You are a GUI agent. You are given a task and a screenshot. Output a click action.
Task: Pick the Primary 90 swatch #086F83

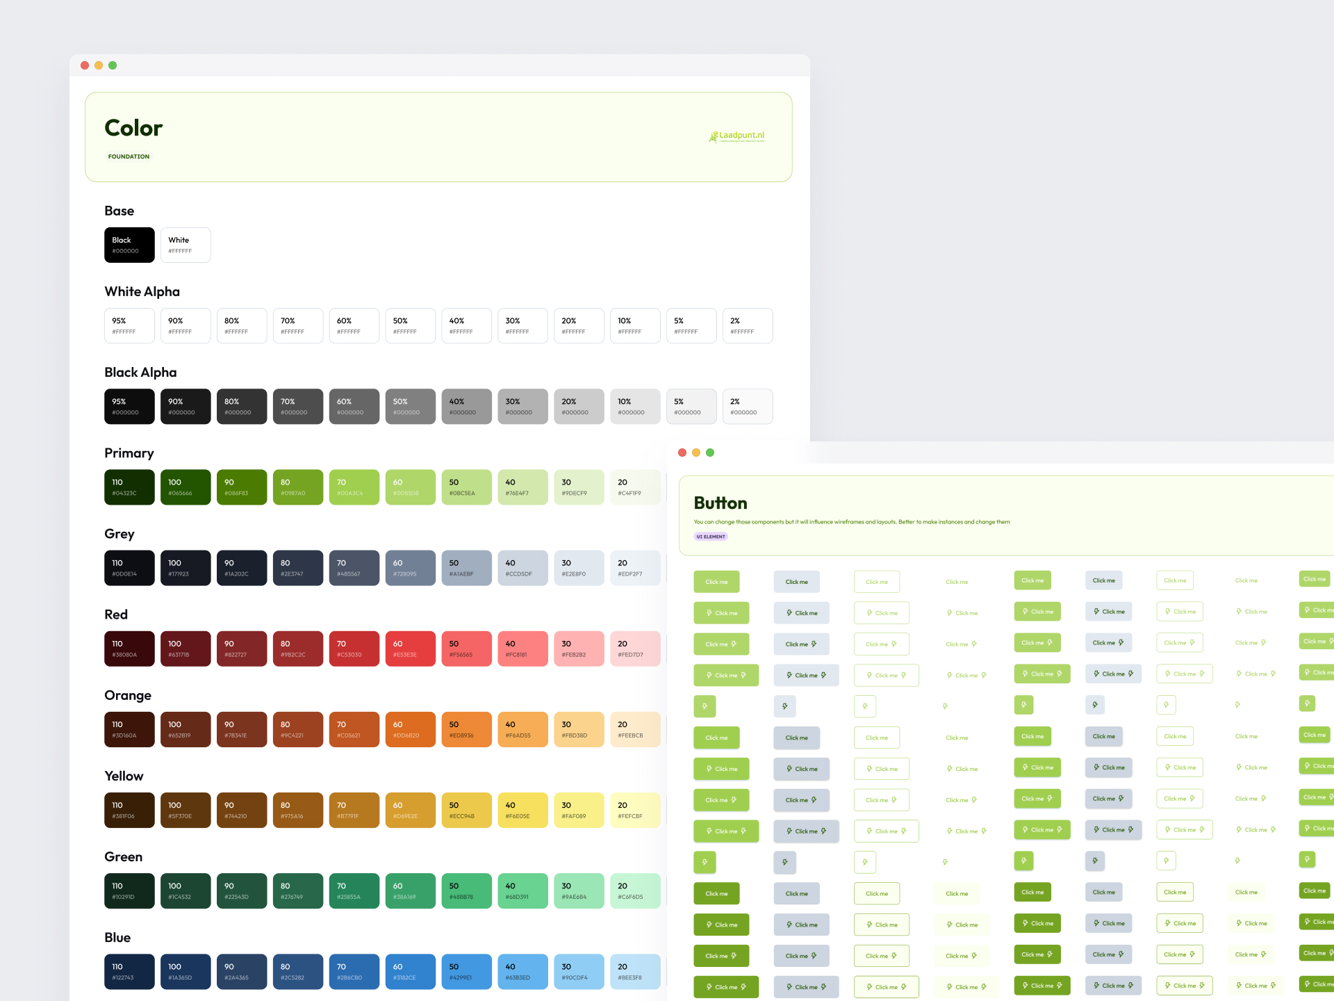241,487
